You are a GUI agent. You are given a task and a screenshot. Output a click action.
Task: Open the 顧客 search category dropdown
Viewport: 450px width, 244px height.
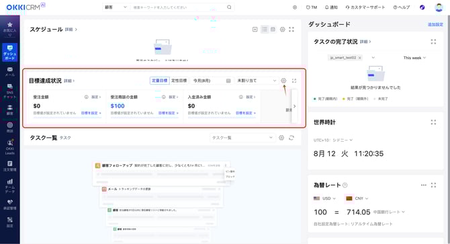coord(116,7)
